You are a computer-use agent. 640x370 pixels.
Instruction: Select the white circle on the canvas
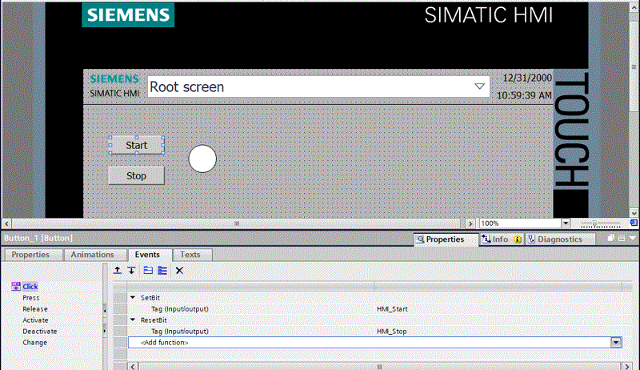[x=202, y=159]
